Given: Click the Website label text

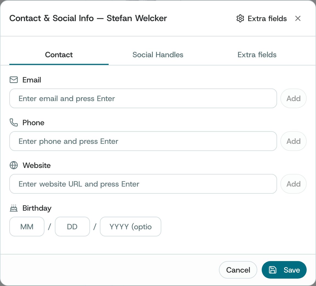Looking at the screenshot, I should [36, 165].
